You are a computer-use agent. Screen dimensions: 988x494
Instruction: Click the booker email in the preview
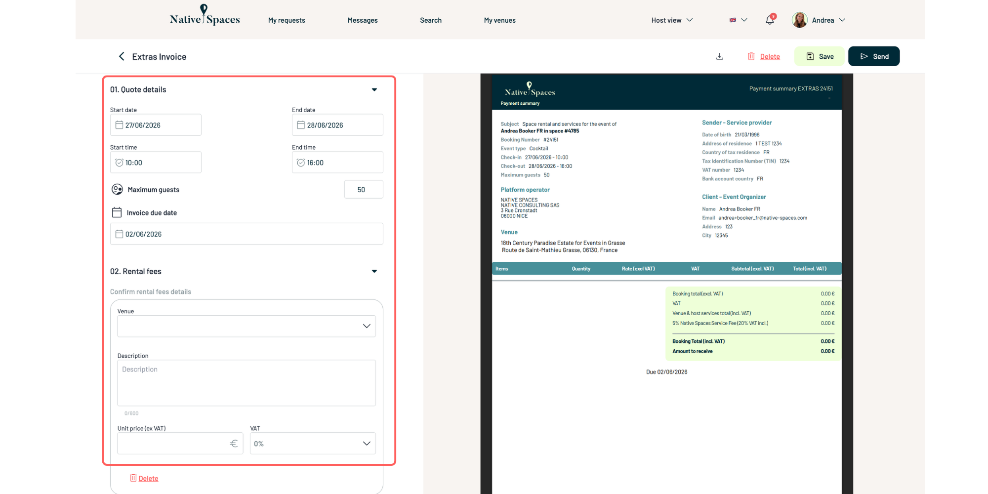[763, 218]
